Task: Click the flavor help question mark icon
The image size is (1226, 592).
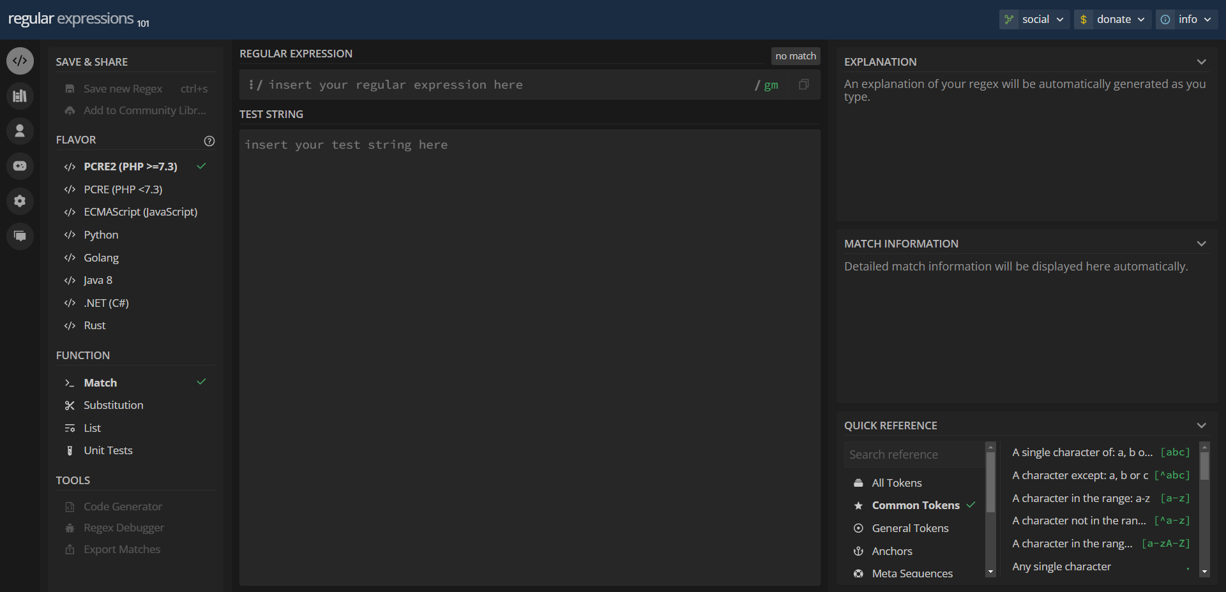Action: click(209, 141)
